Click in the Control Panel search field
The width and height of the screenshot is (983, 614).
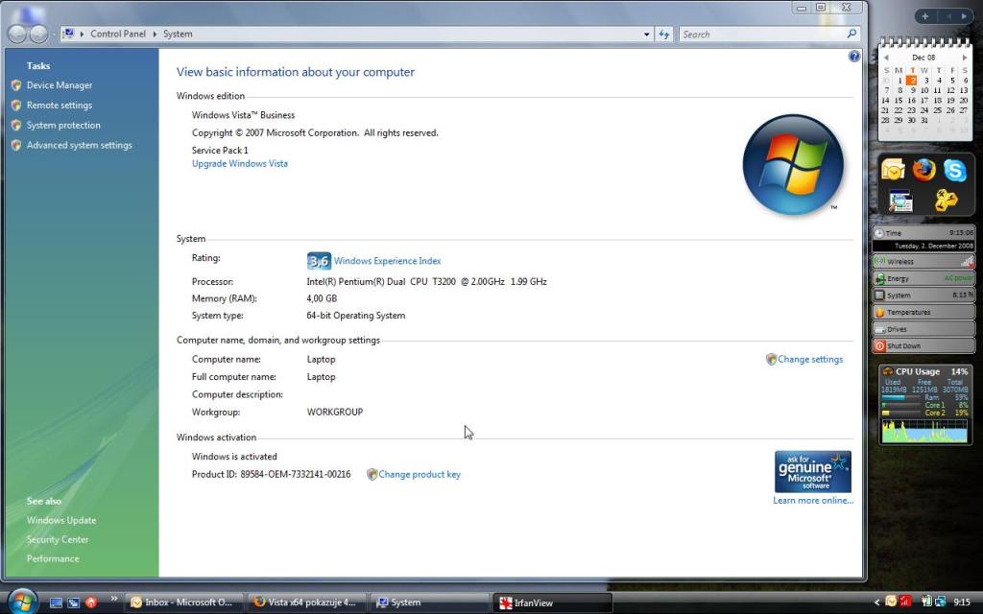click(x=763, y=34)
